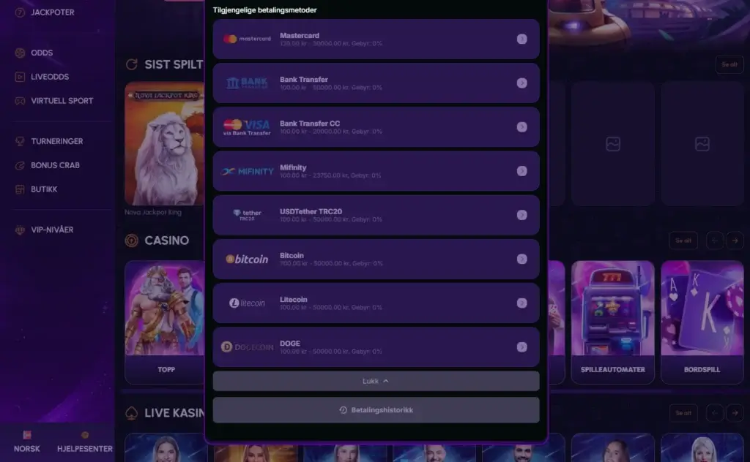Open Betalingshistorikk payment history
Screen dimensions: 750x462
pos(376,410)
